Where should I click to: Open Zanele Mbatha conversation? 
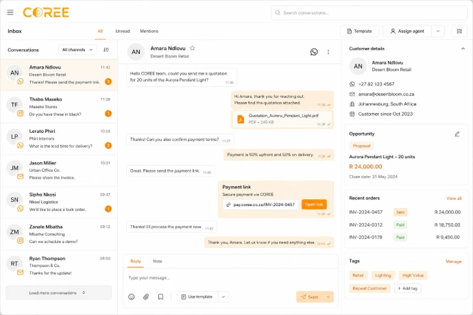(59, 234)
